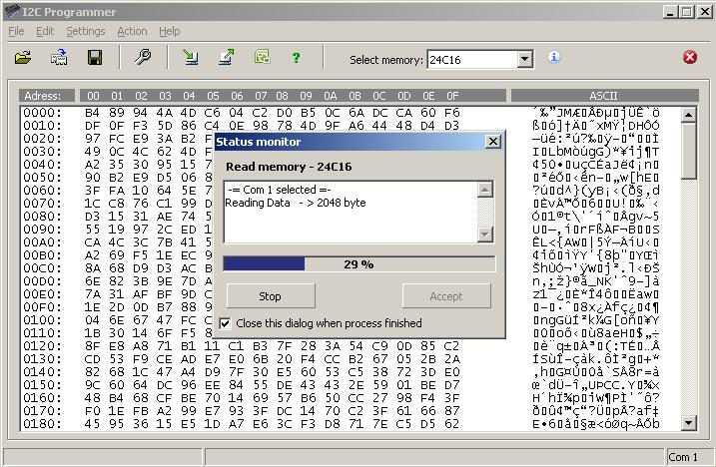
Task: Click the blue info icon beside memory selector
Action: 554,57
